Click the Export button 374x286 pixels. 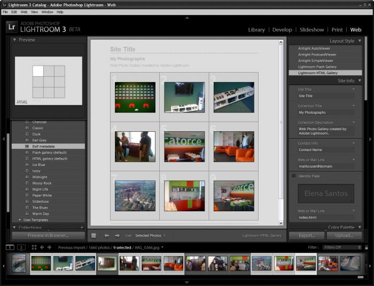(307, 235)
